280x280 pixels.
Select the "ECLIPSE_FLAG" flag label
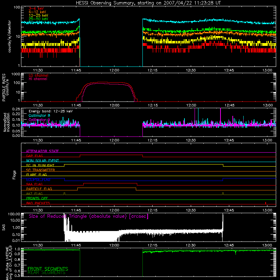(x=38, y=180)
